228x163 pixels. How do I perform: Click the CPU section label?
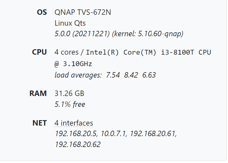pyautogui.click(x=39, y=52)
